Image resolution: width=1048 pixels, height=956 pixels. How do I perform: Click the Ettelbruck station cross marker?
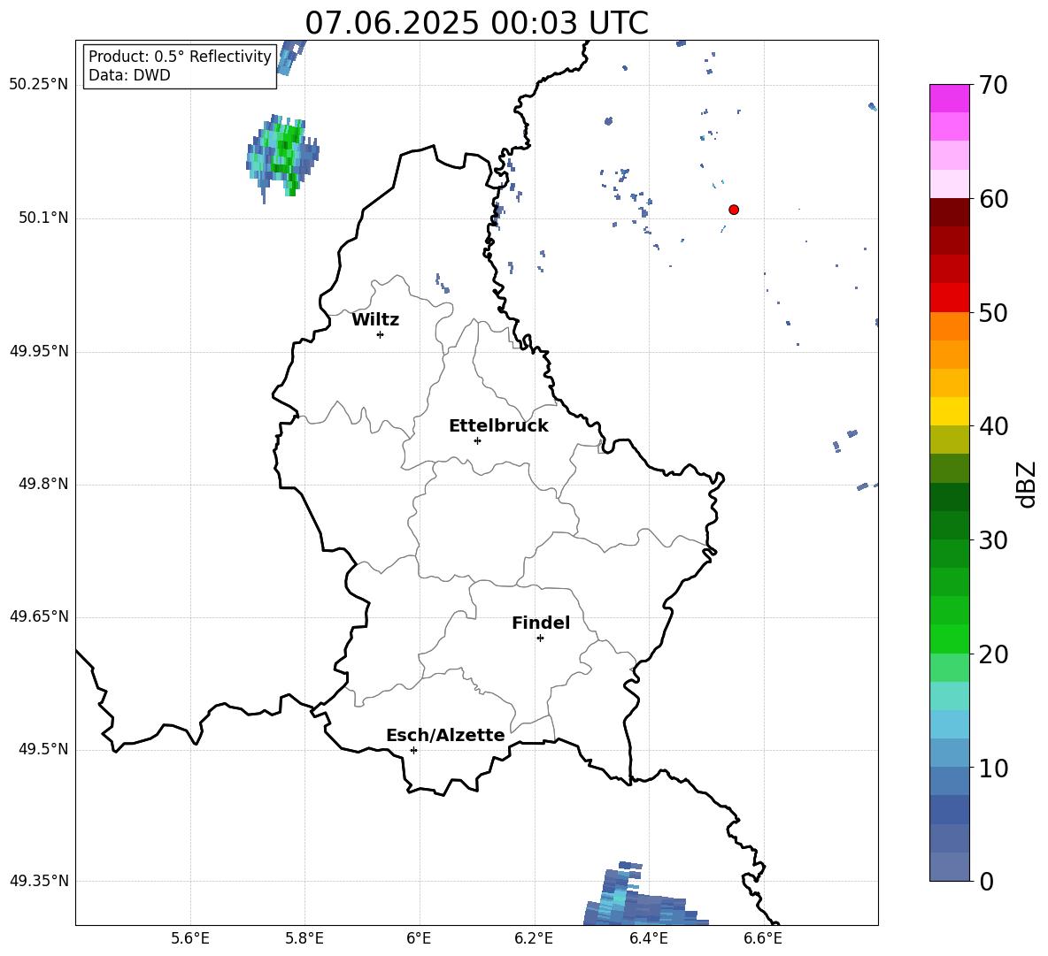(477, 440)
